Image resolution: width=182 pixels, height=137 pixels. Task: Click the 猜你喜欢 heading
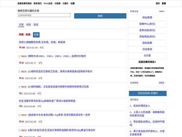coord(134,100)
